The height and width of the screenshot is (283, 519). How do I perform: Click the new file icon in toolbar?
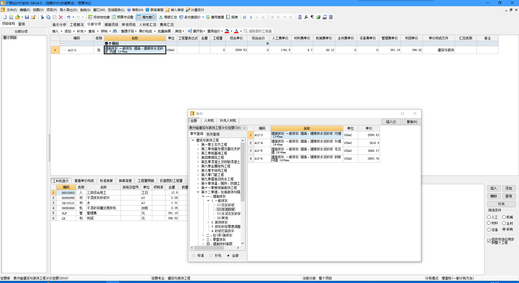click(x=5, y=17)
